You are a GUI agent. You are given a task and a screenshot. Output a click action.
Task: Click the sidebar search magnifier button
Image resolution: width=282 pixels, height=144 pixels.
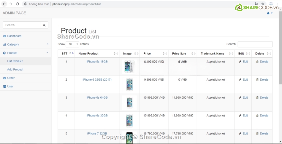[x=44, y=25]
